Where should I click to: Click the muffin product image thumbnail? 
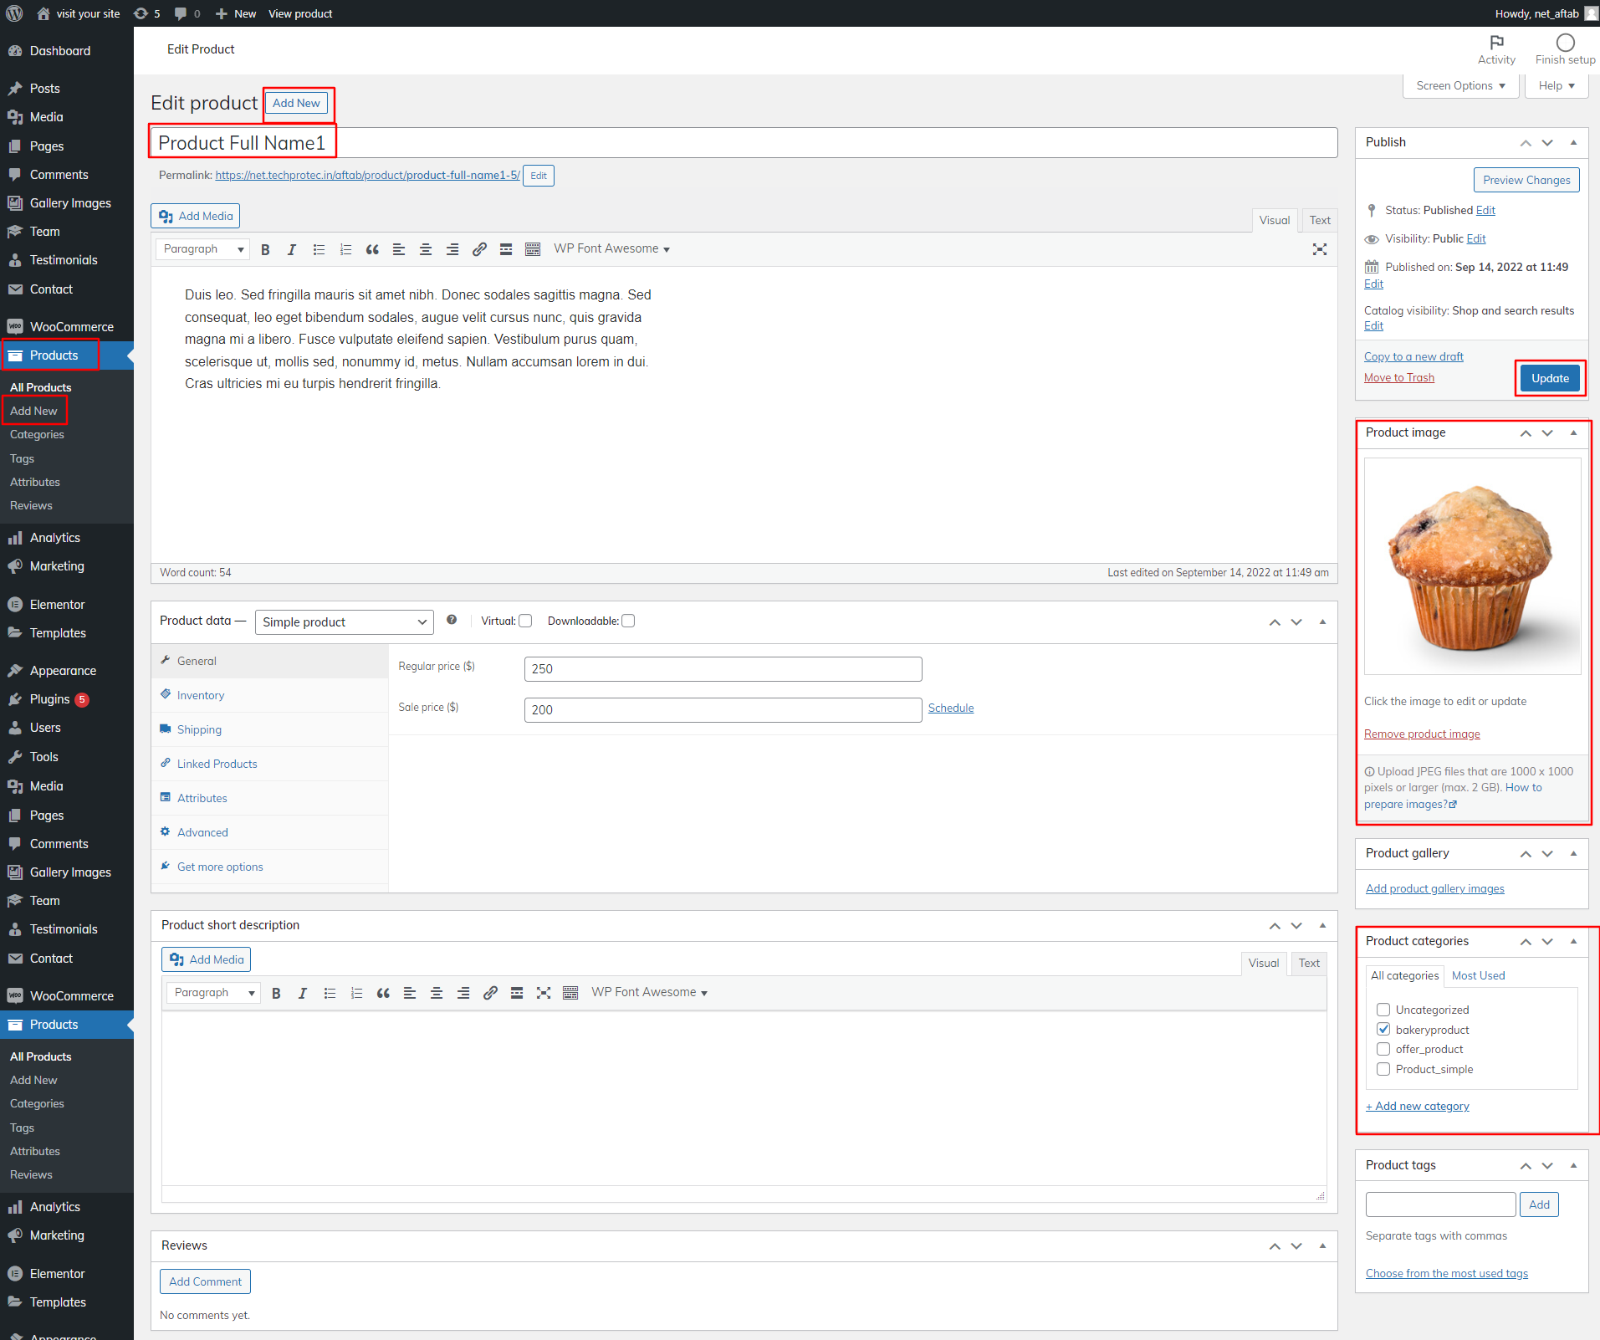(1472, 566)
